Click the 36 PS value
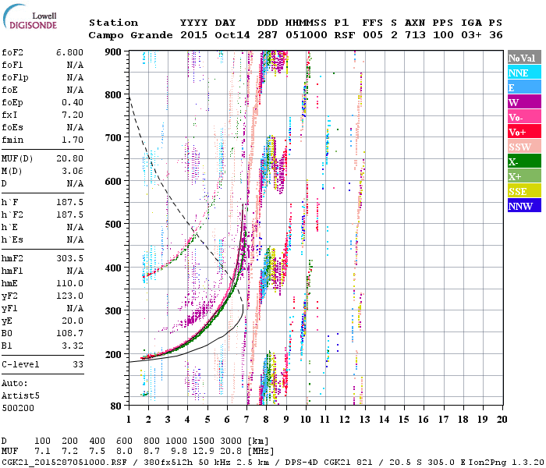 coord(496,35)
